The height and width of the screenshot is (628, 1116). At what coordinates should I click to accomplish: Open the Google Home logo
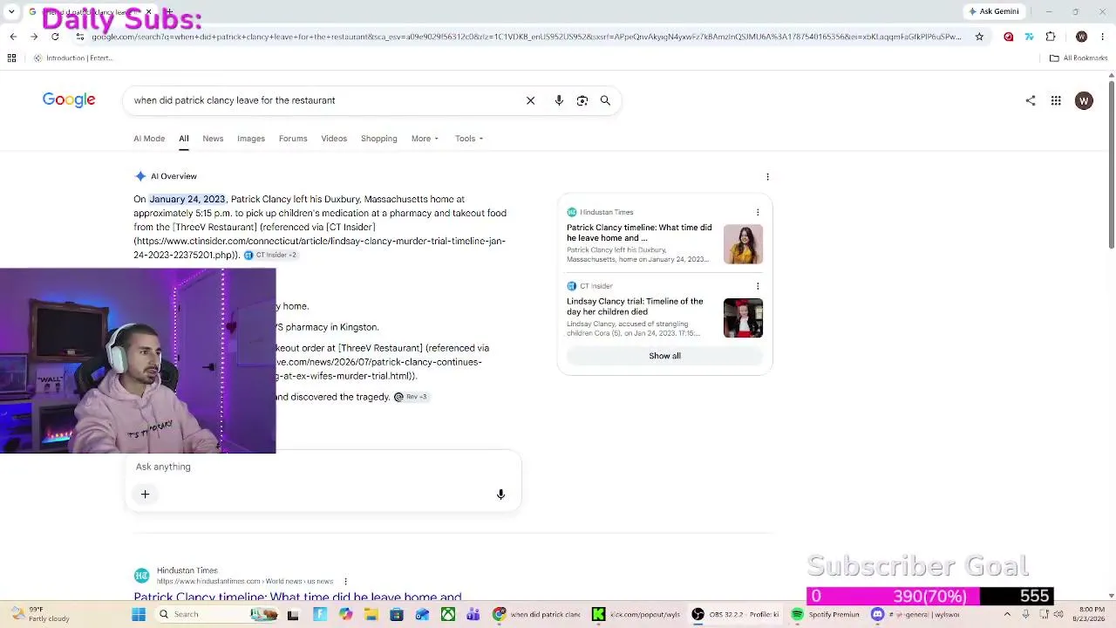pyautogui.click(x=69, y=100)
